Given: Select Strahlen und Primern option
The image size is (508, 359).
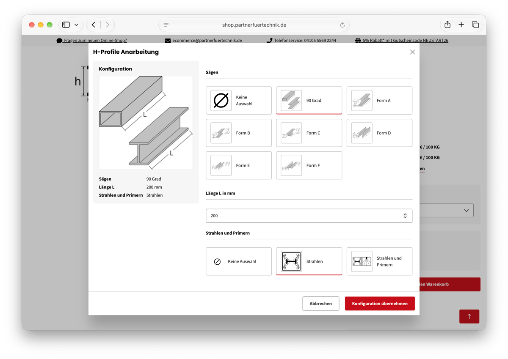Looking at the screenshot, I should (379, 262).
